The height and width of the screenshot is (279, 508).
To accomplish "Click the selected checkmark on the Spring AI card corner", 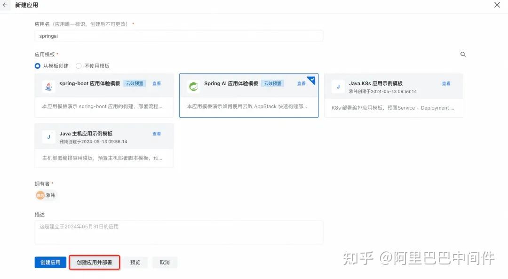I will click(312, 80).
